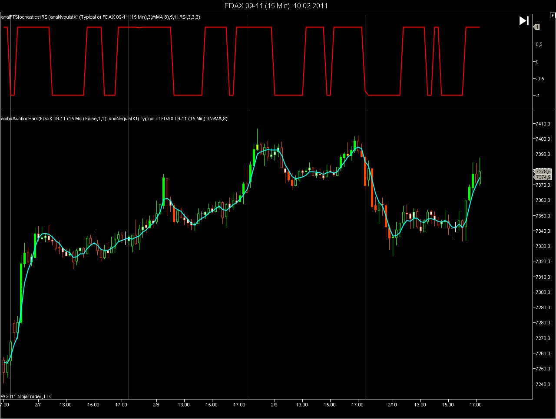Click the 7350,0 price axis label
This screenshot has width=556, height=419.
[x=544, y=216]
